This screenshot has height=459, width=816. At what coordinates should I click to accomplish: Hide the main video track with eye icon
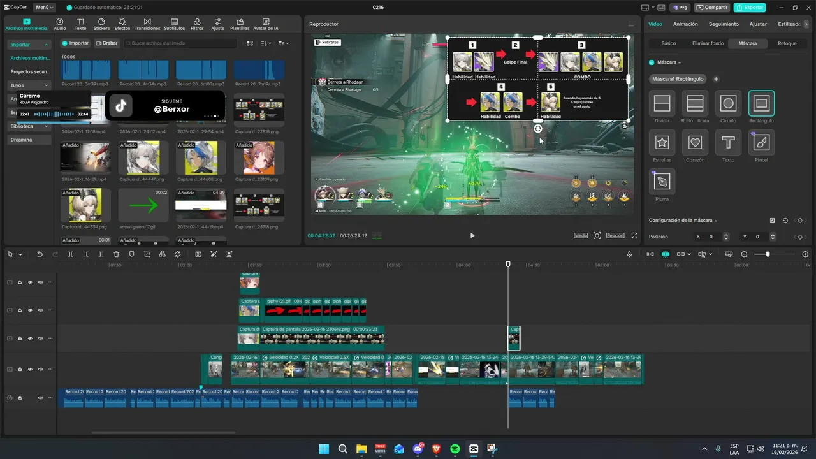click(x=30, y=370)
